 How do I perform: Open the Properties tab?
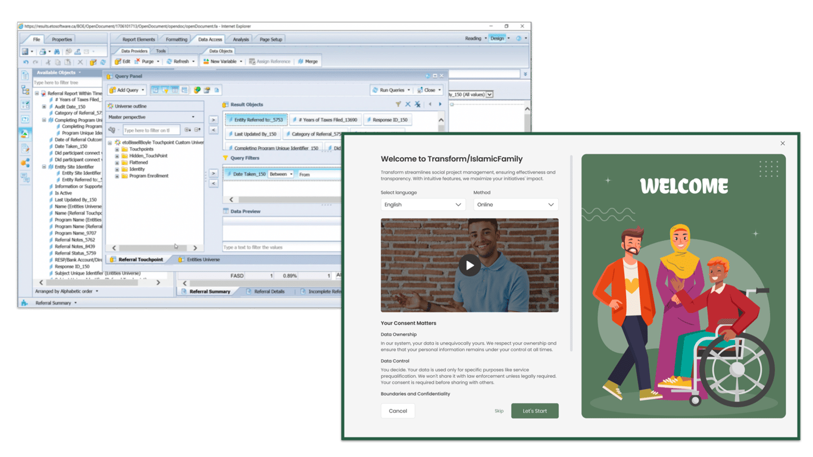pyautogui.click(x=62, y=39)
